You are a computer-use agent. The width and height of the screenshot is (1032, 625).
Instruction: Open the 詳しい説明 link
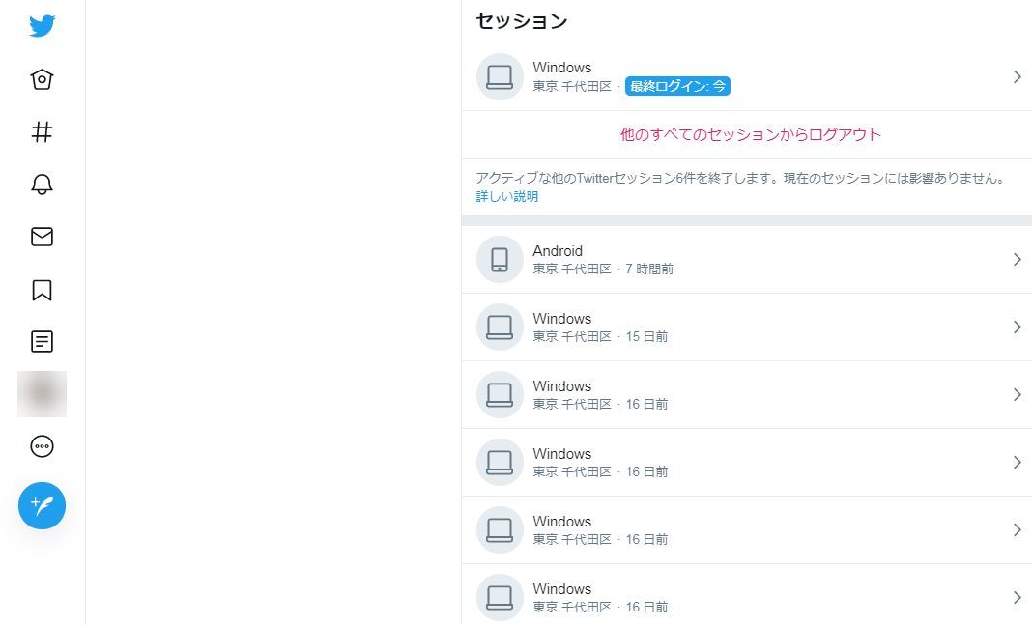pos(506,197)
